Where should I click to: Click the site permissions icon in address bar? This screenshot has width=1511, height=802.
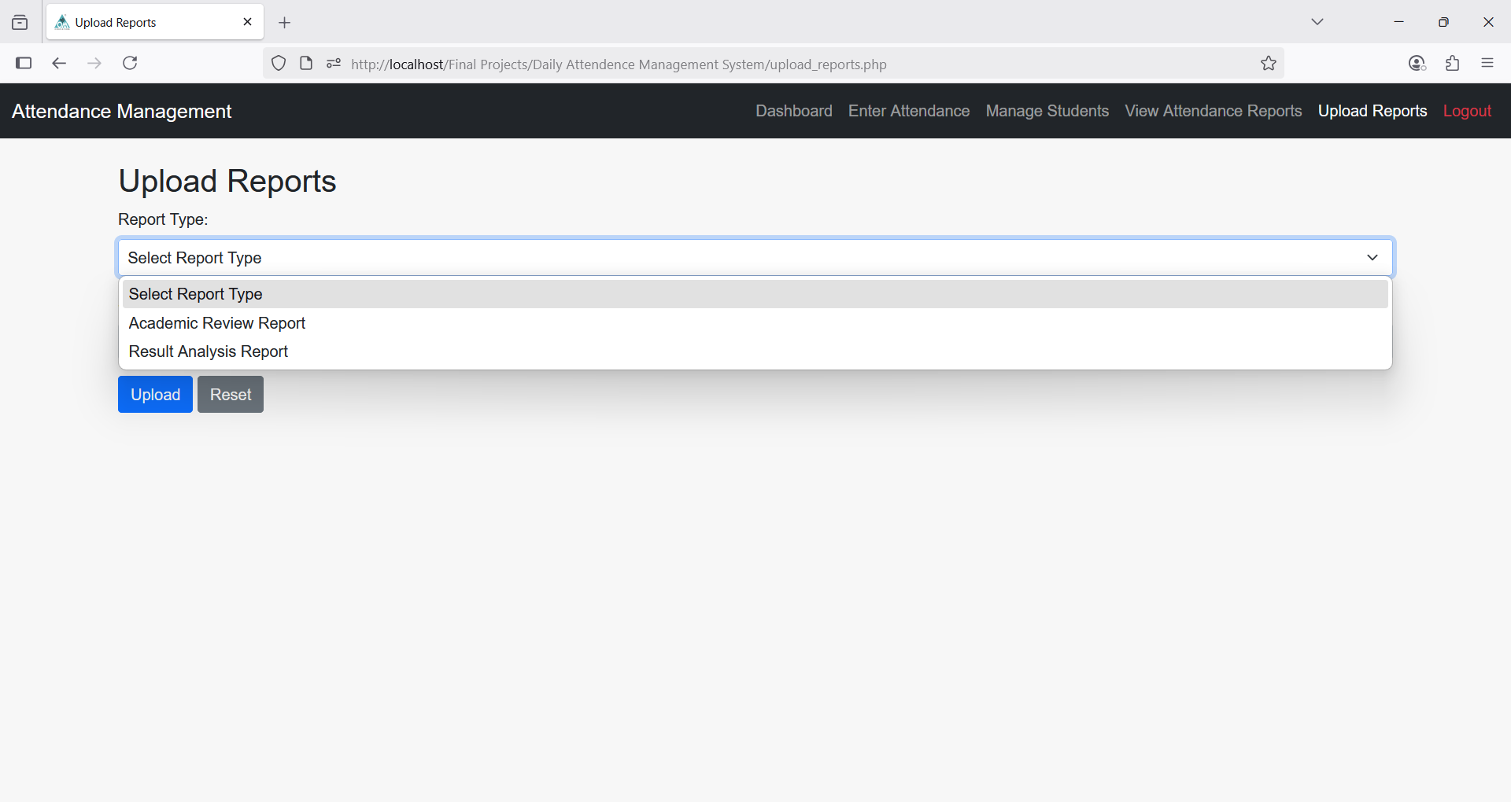point(334,64)
